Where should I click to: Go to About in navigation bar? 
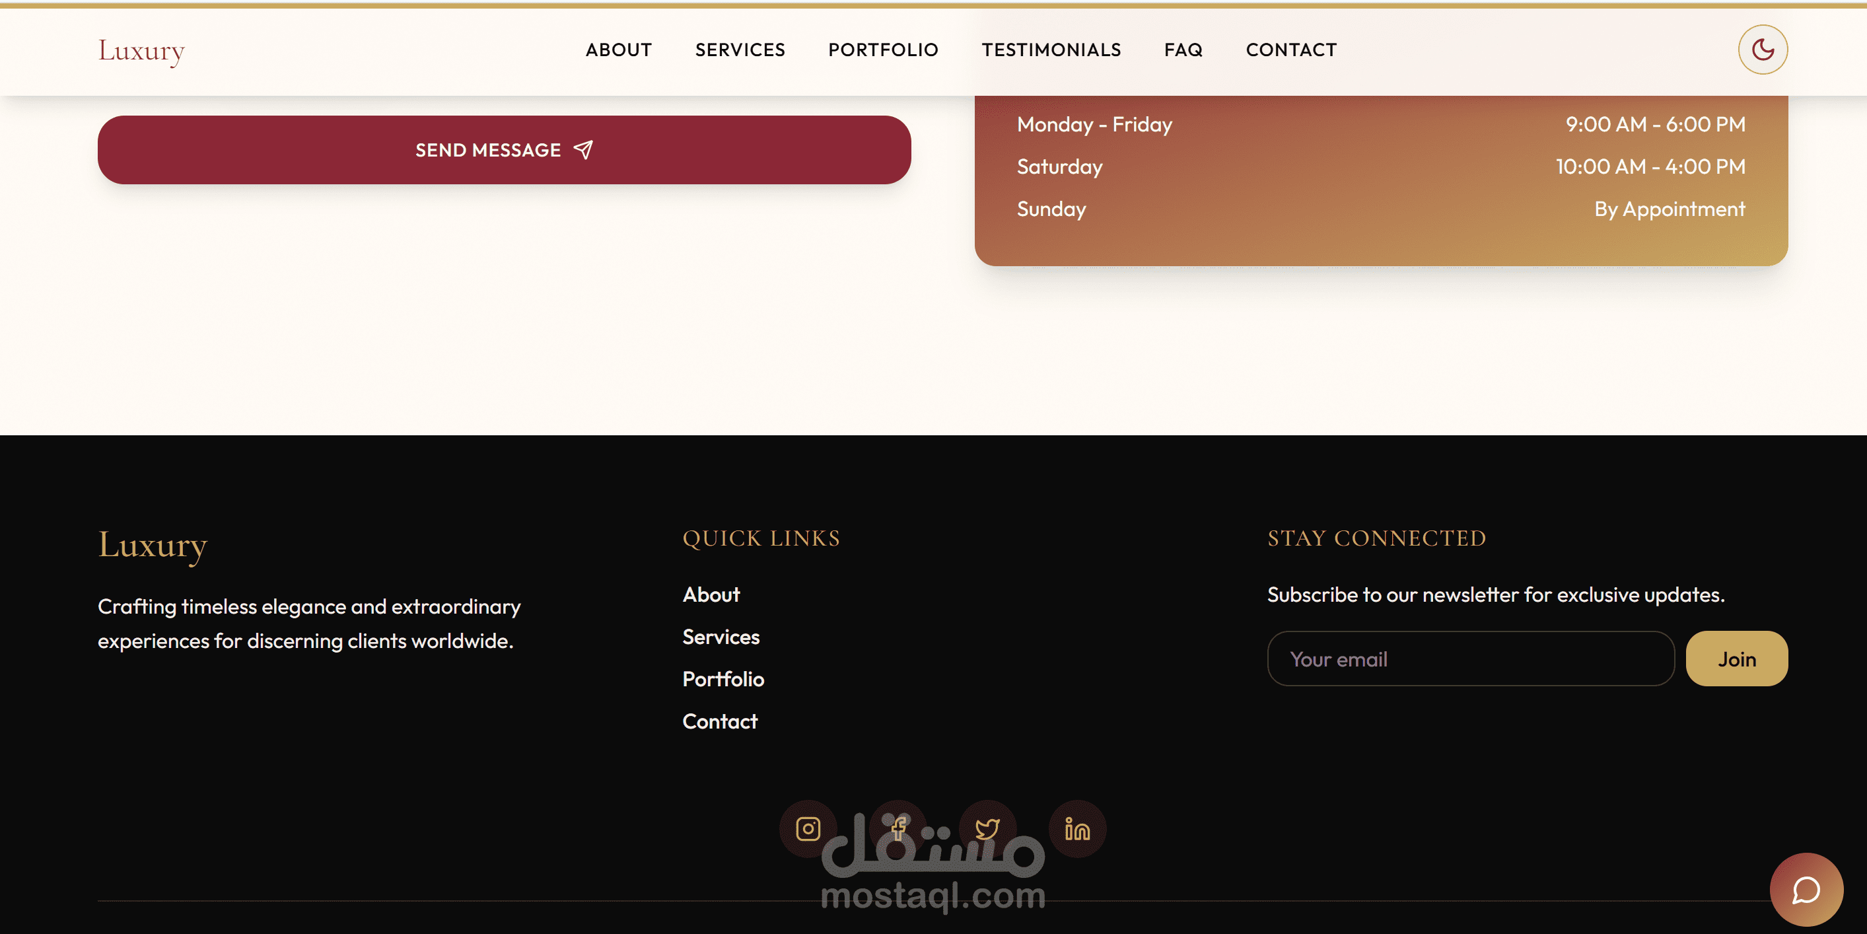click(x=618, y=50)
